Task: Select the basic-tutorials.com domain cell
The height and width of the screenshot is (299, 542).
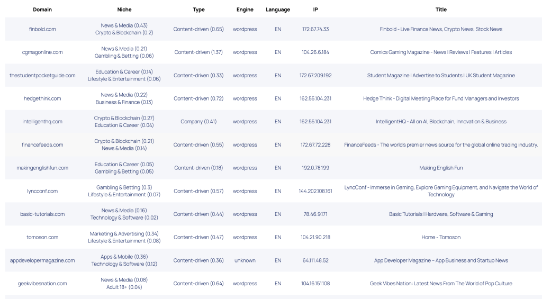Action: click(42, 214)
